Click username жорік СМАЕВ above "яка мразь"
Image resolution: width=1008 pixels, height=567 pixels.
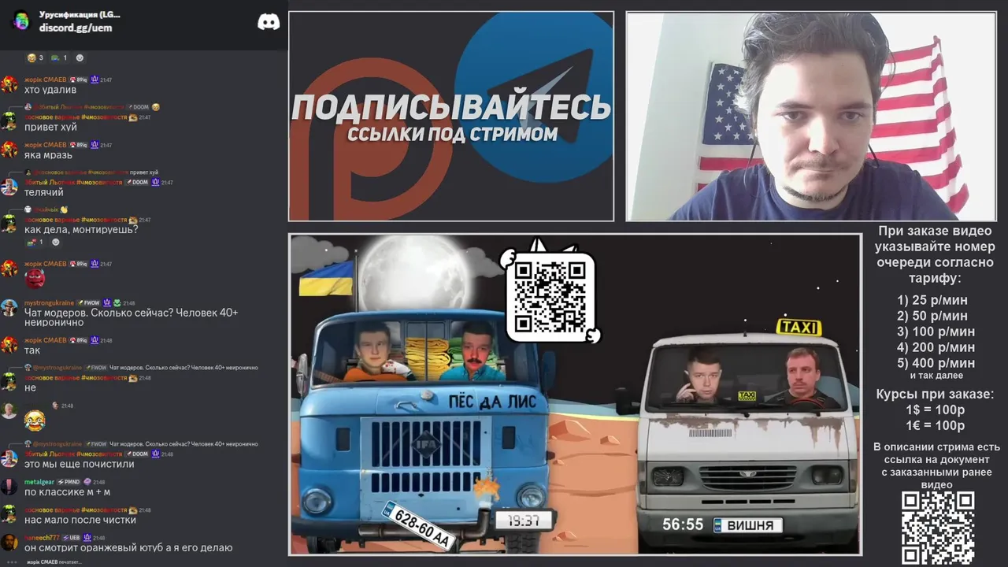45,145
